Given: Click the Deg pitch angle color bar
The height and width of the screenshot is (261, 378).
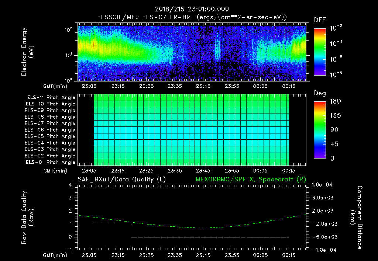Looking at the screenshot, I should 320,130.
